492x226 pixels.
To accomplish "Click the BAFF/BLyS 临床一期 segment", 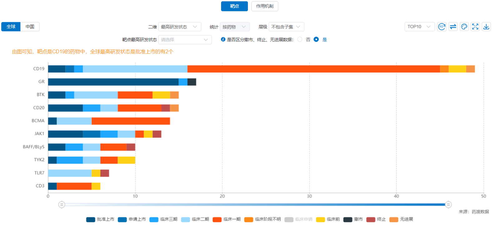I will click(x=113, y=147).
